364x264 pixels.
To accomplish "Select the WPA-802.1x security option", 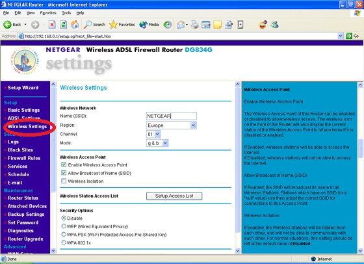I will click(64, 243).
